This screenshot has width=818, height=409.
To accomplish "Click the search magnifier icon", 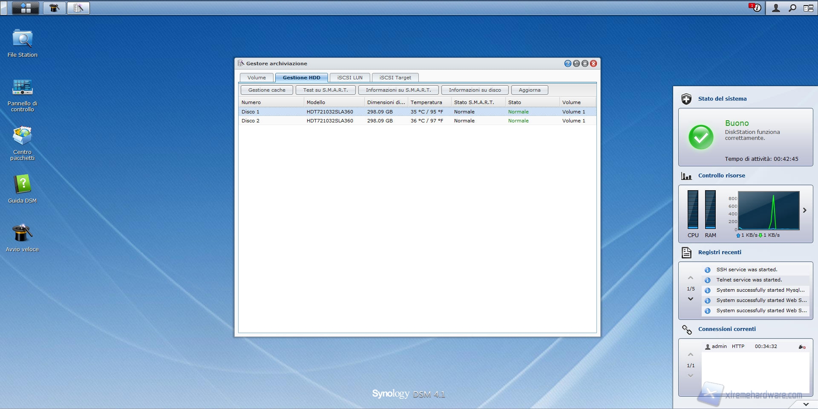I will point(792,8).
